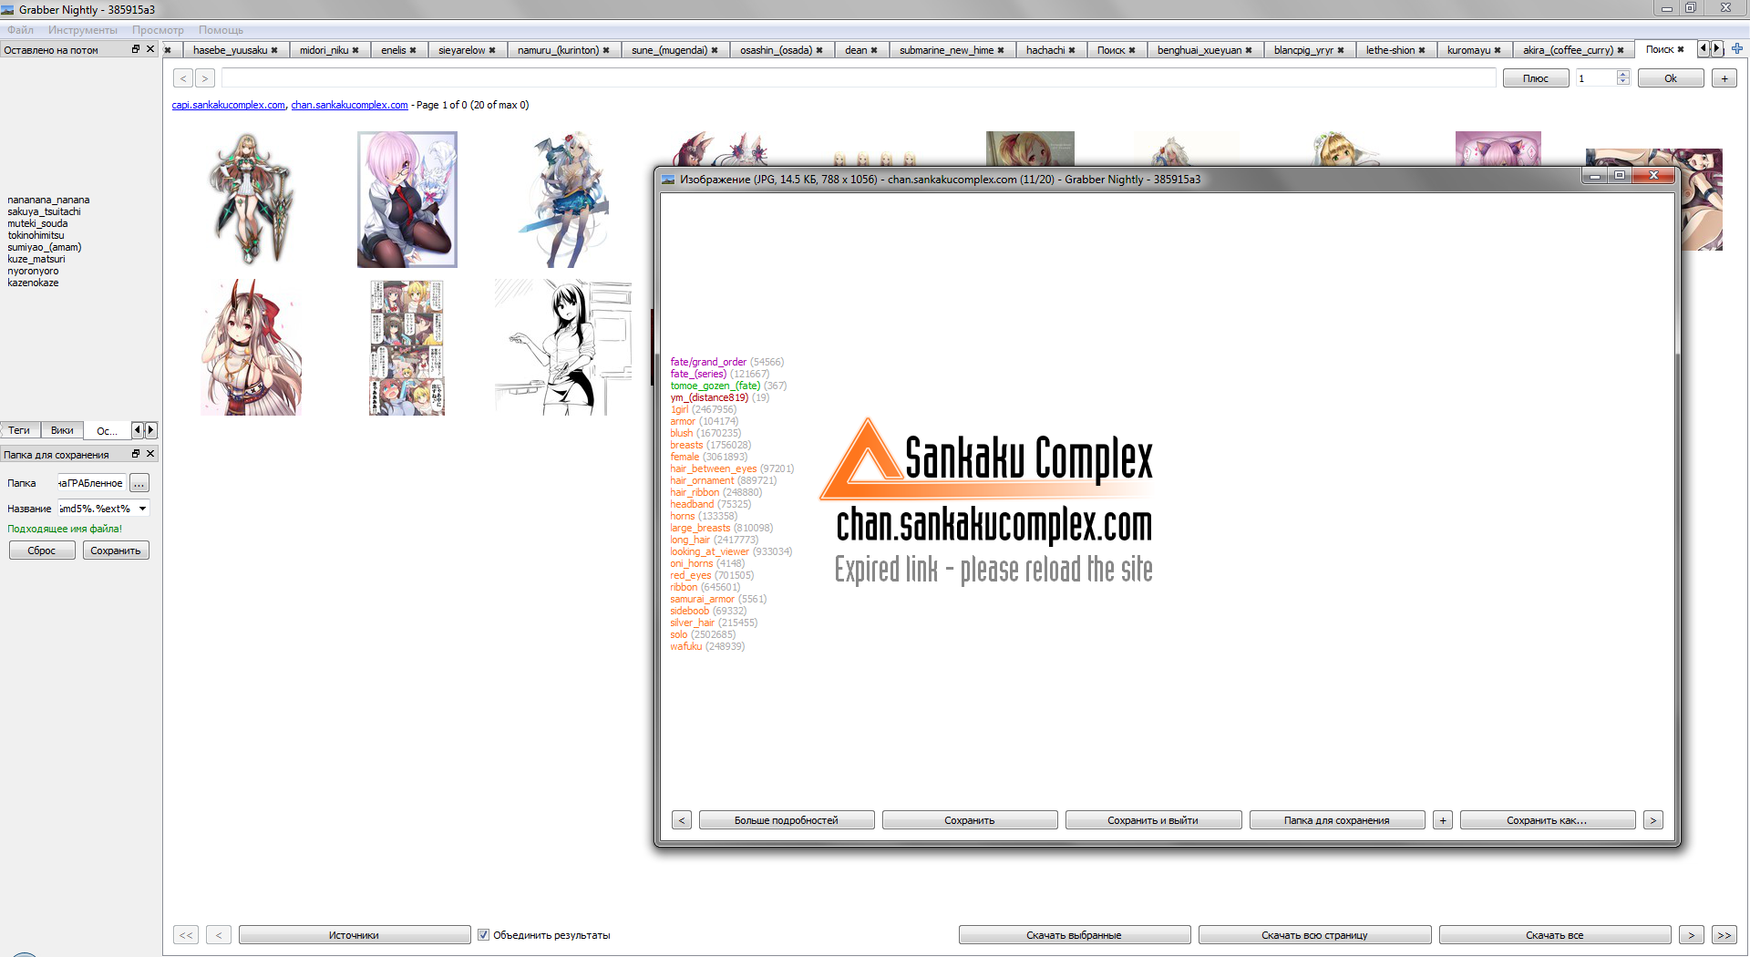This screenshot has height=957, width=1750.
Task: Click the 'Сброс' button
Action: coord(42,551)
